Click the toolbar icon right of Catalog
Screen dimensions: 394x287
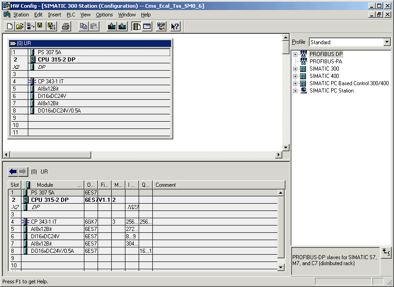point(147,26)
